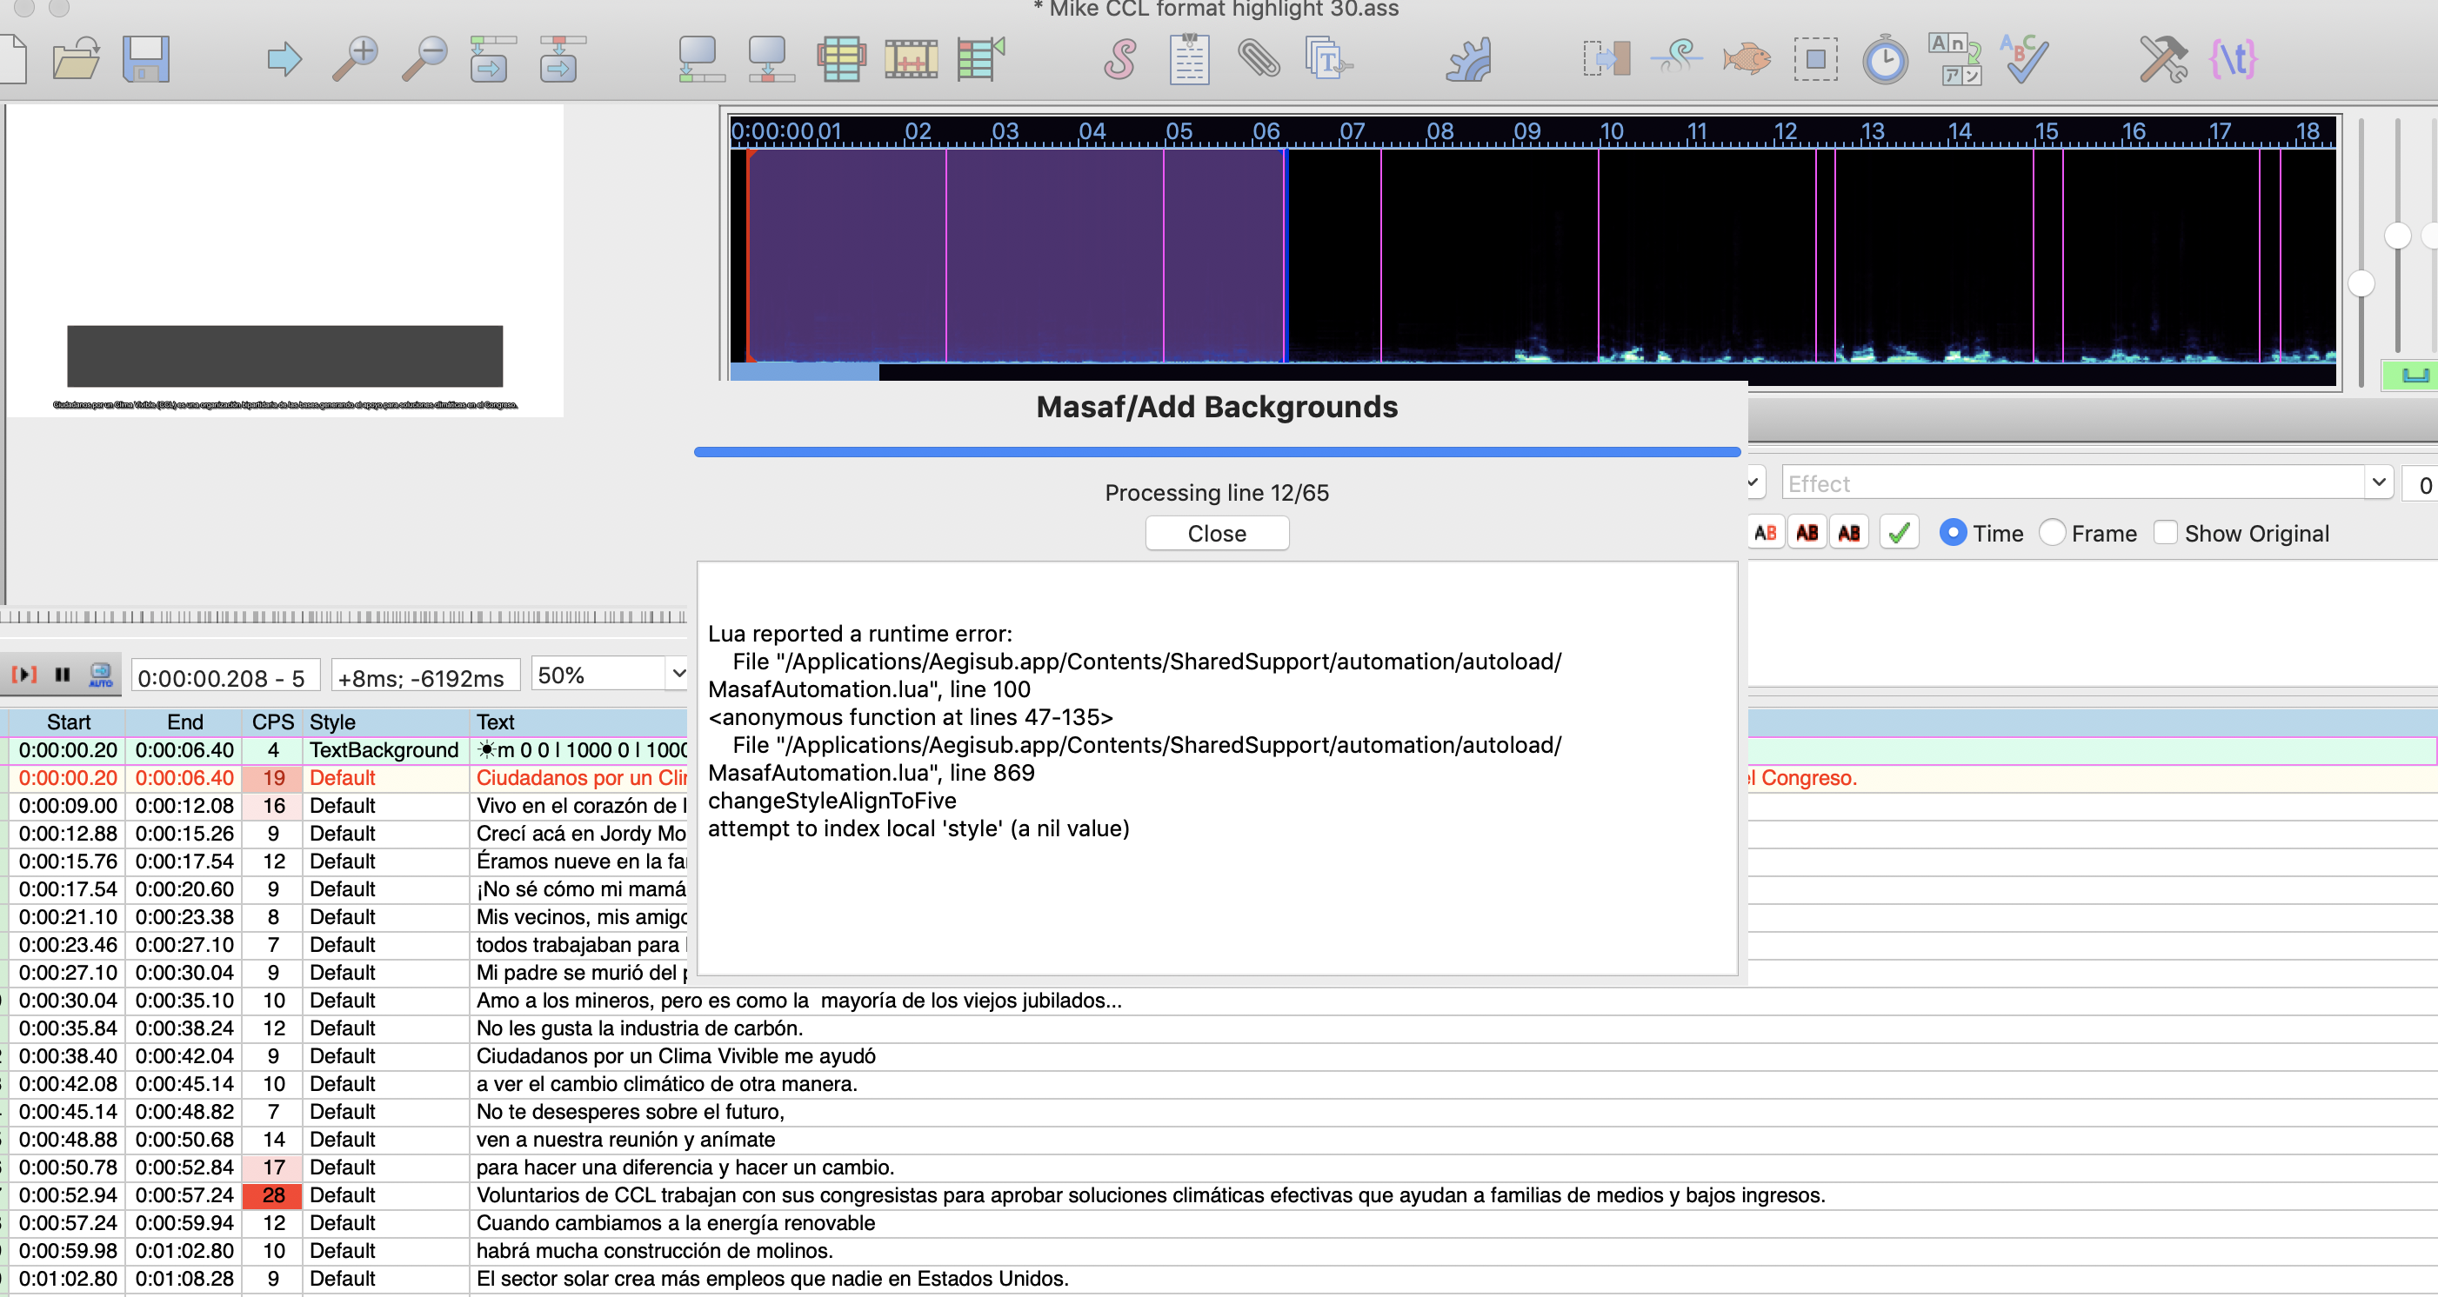Screen dimensions: 2438x1297
Task: Open a subtitle file with the folder icon
Action: coord(76,60)
